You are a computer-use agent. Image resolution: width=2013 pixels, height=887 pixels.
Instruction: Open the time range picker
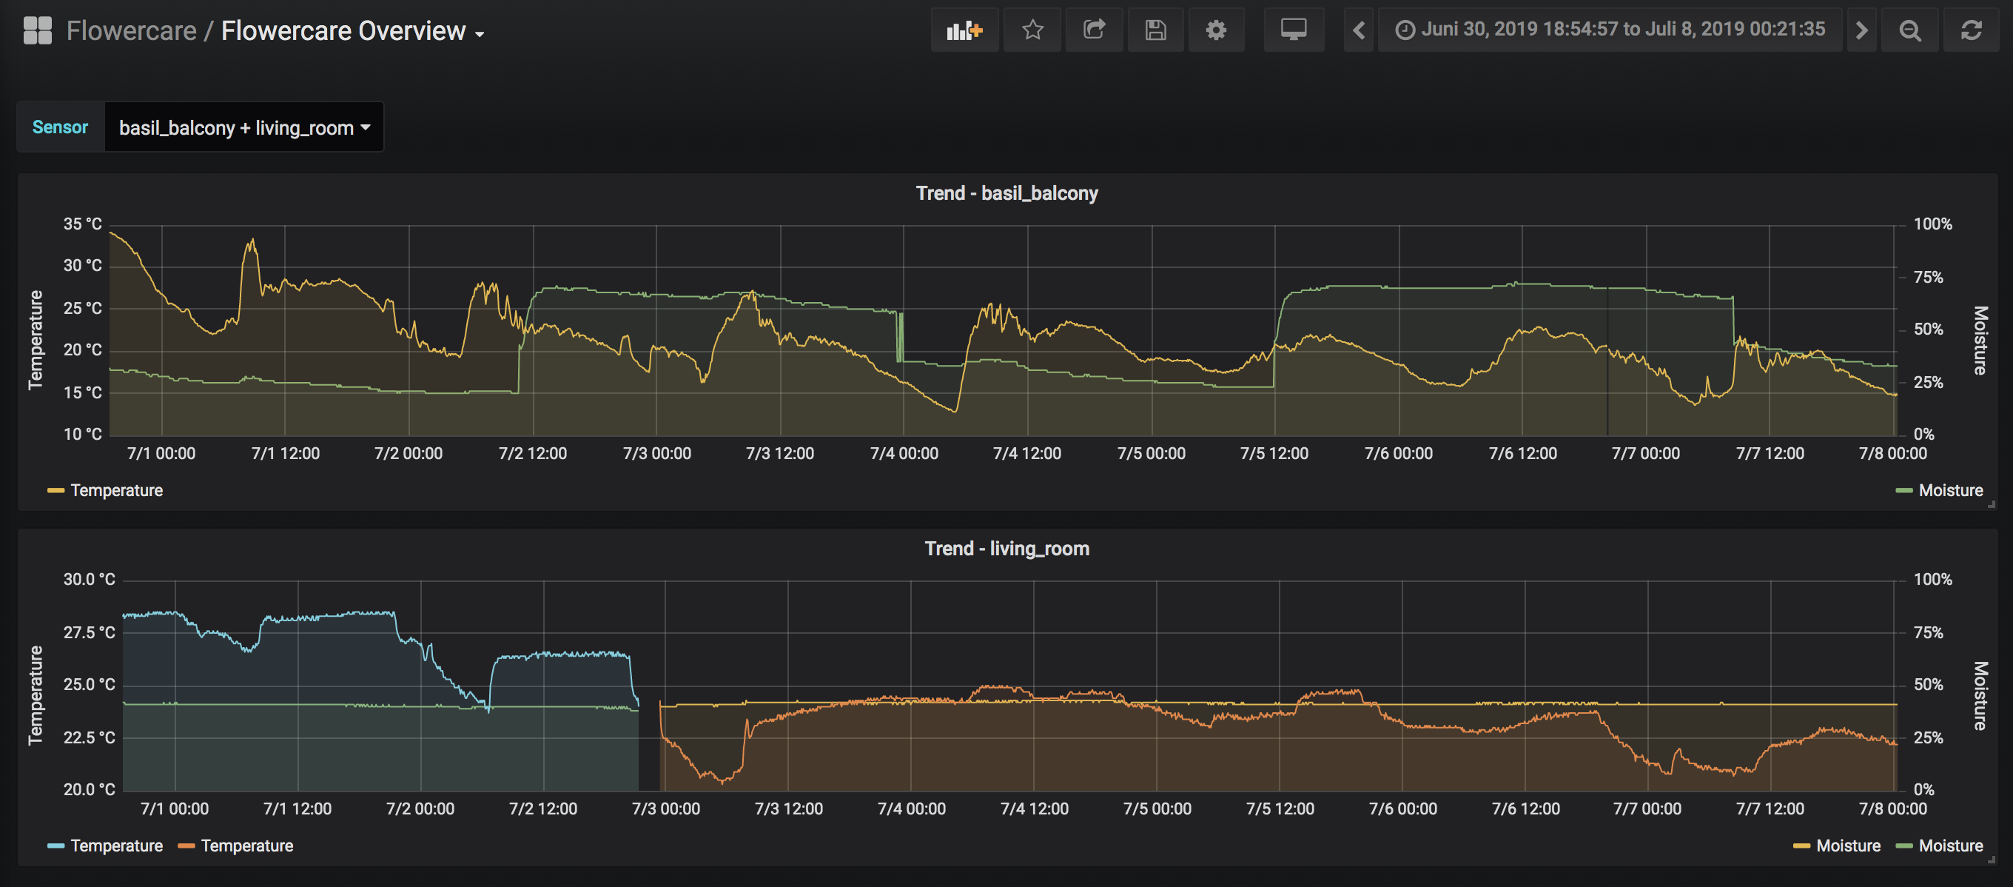(x=1610, y=30)
